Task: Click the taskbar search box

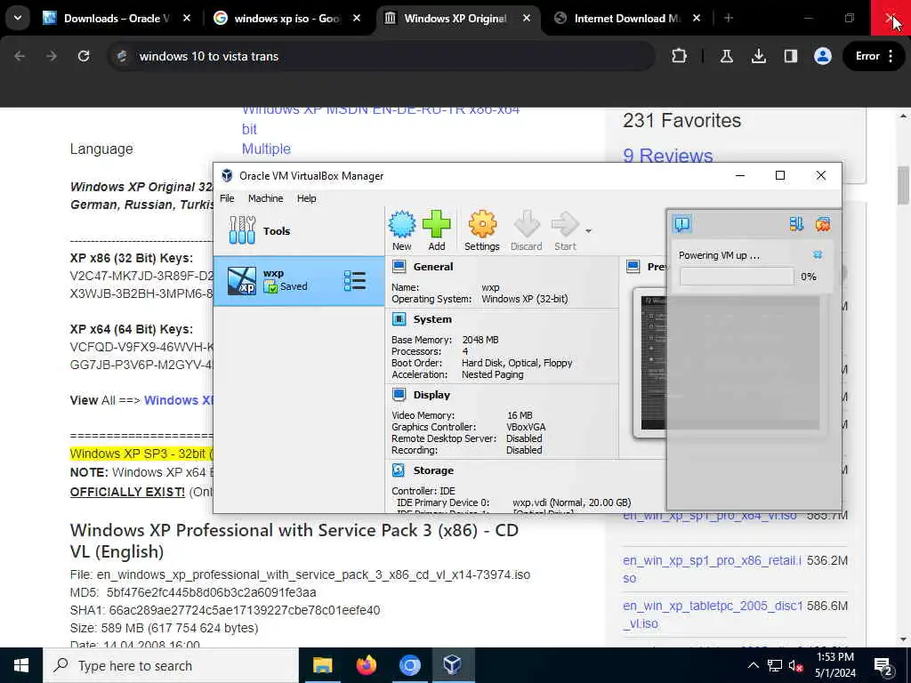Action: click(171, 665)
